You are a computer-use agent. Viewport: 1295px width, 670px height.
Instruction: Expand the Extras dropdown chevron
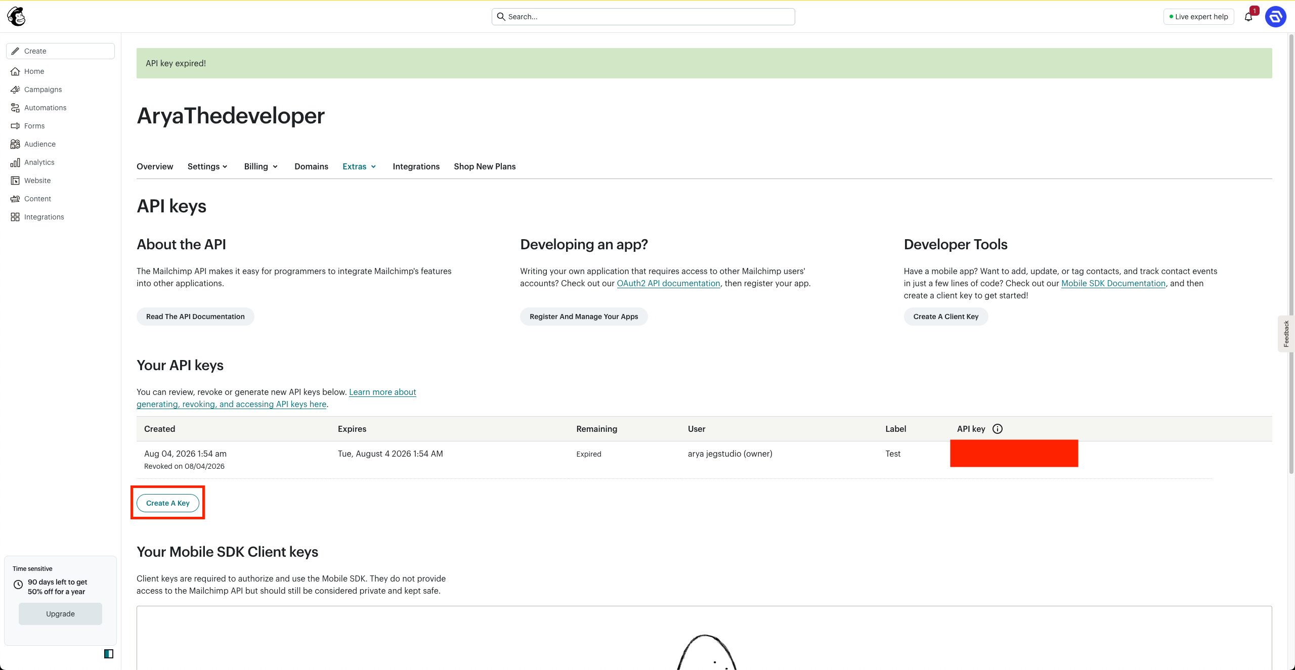tap(373, 167)
